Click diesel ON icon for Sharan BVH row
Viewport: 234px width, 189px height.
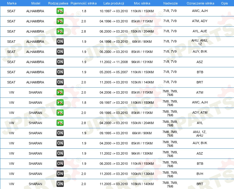coord(60,174)
